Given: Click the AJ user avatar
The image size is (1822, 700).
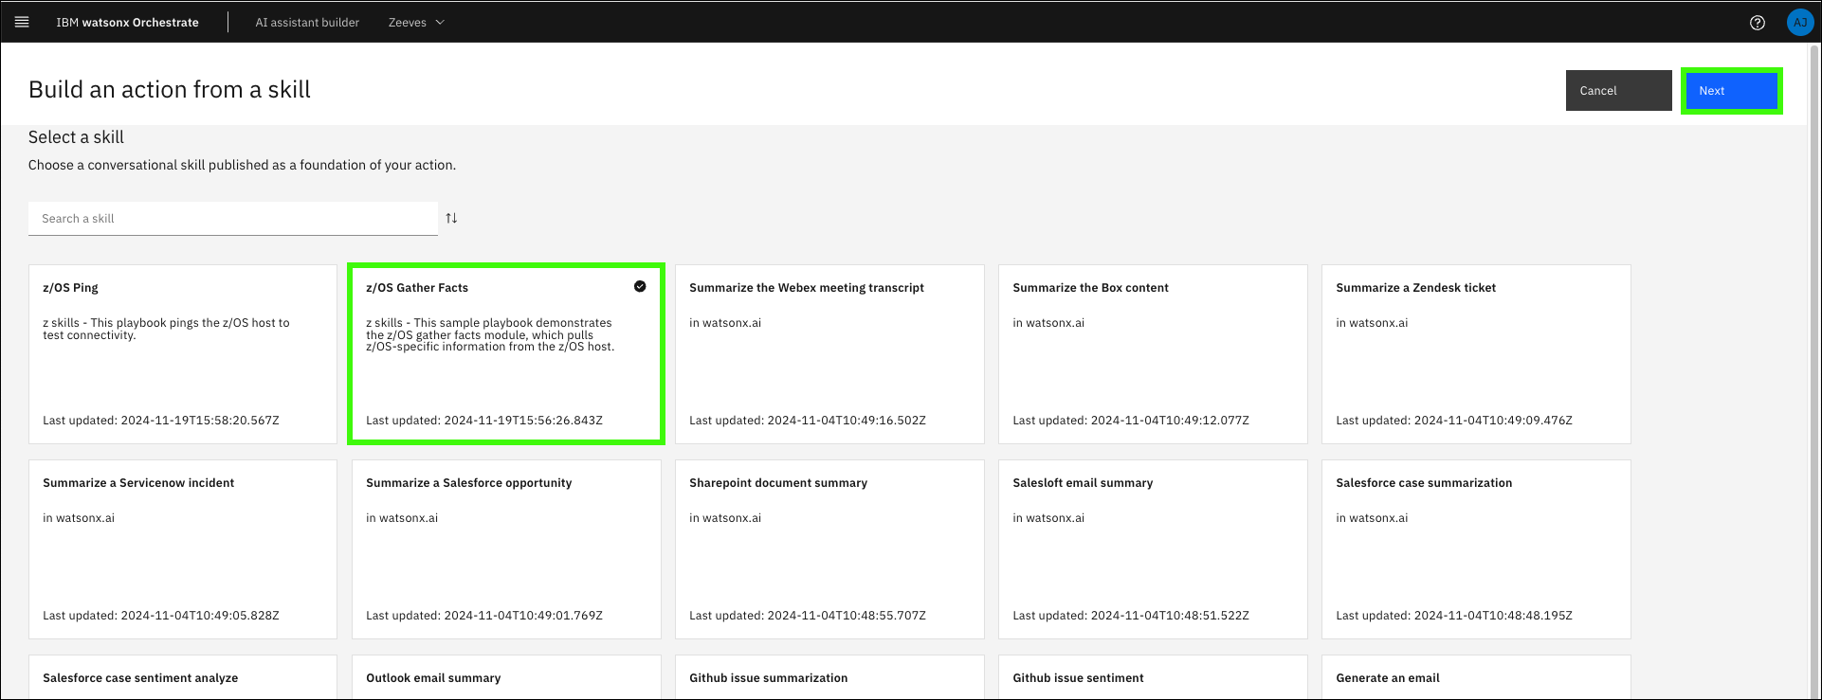Looking at the screenshot, I should click(1799, 23).
